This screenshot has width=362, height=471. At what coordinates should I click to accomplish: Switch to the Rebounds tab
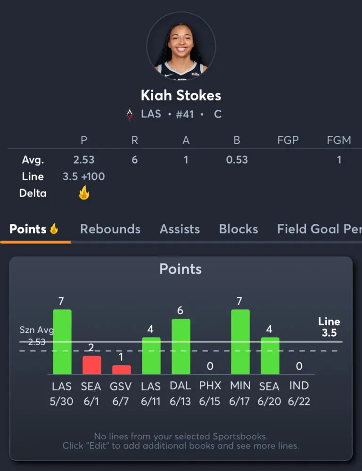110,229
